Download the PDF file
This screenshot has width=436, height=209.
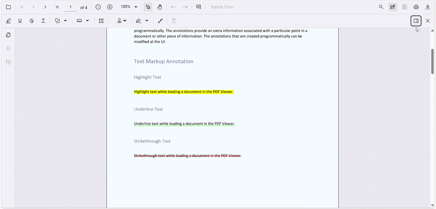pos(427,7)
